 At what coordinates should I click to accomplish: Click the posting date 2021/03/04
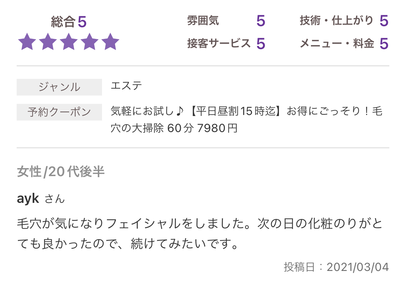[357, 267]
